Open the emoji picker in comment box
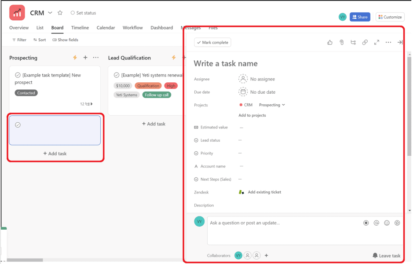Viewport: 413px width, 264px height. 387,223
